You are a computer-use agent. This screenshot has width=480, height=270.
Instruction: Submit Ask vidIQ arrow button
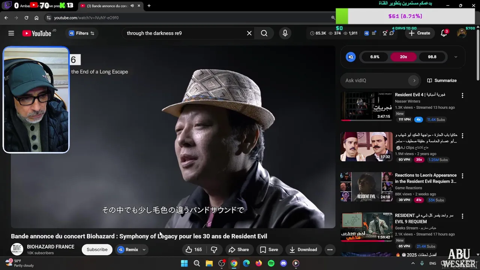(x=414, y=81)
